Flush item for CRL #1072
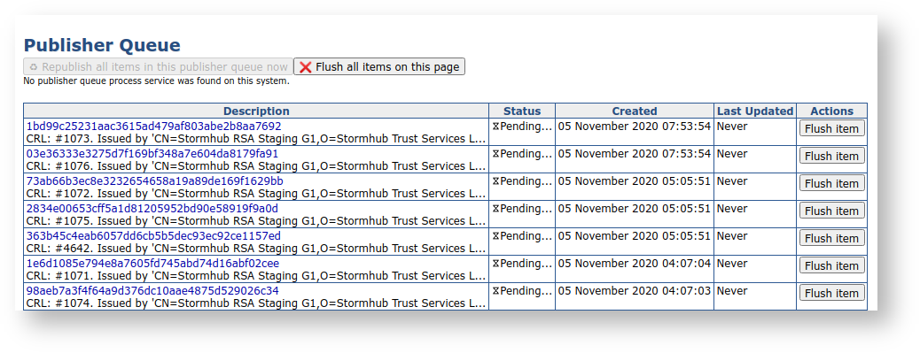 pyautogui.click(x=831, y=184)
